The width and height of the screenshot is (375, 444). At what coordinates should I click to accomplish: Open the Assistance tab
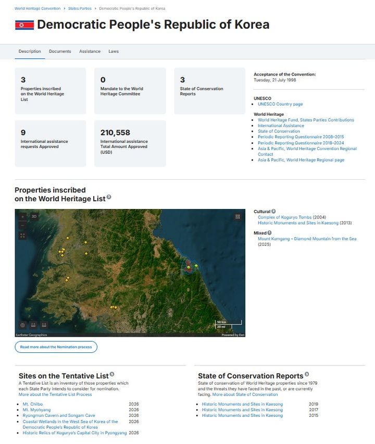pos(90,51)
